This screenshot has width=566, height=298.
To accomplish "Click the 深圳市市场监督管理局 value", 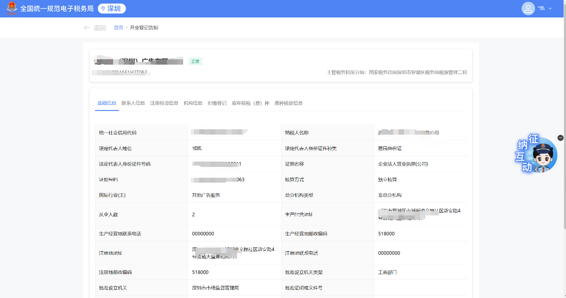I will point(215,288).
